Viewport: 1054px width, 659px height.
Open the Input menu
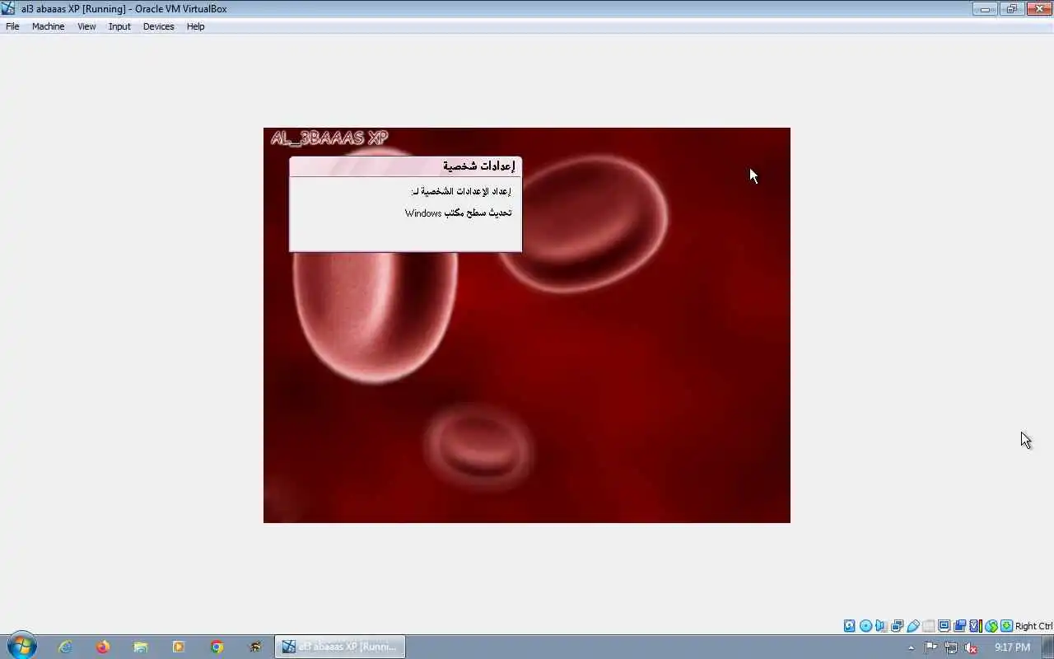click(119, 26)
